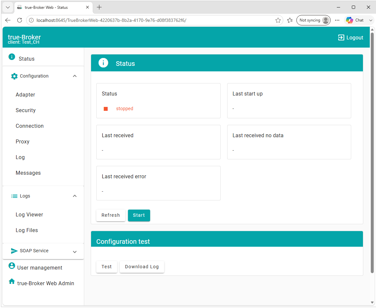Click the browser address bar URL
376x308 pixels.
pyautogui.click(x=111, y=20)
